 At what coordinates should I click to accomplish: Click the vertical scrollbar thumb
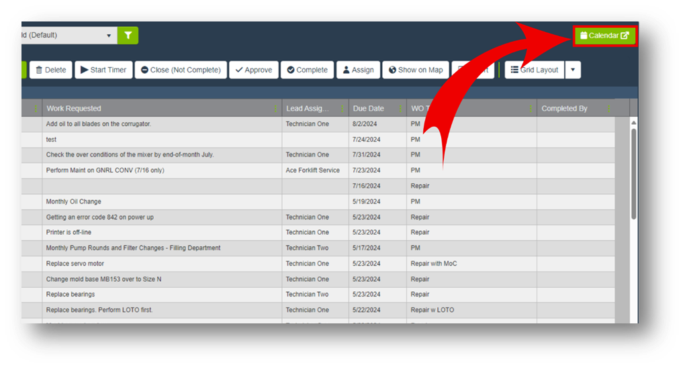click(633, 173)
